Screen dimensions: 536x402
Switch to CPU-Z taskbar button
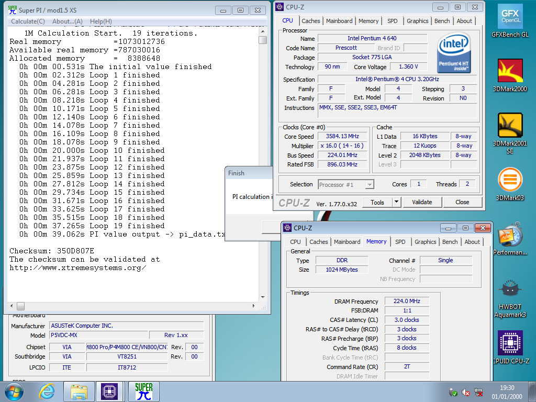tap(109, 392)
